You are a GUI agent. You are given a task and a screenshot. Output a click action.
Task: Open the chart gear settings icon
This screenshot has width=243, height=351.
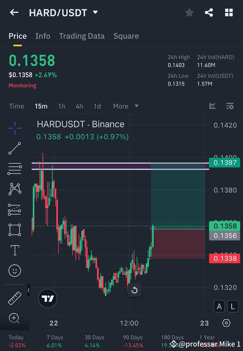pos(226,323)
